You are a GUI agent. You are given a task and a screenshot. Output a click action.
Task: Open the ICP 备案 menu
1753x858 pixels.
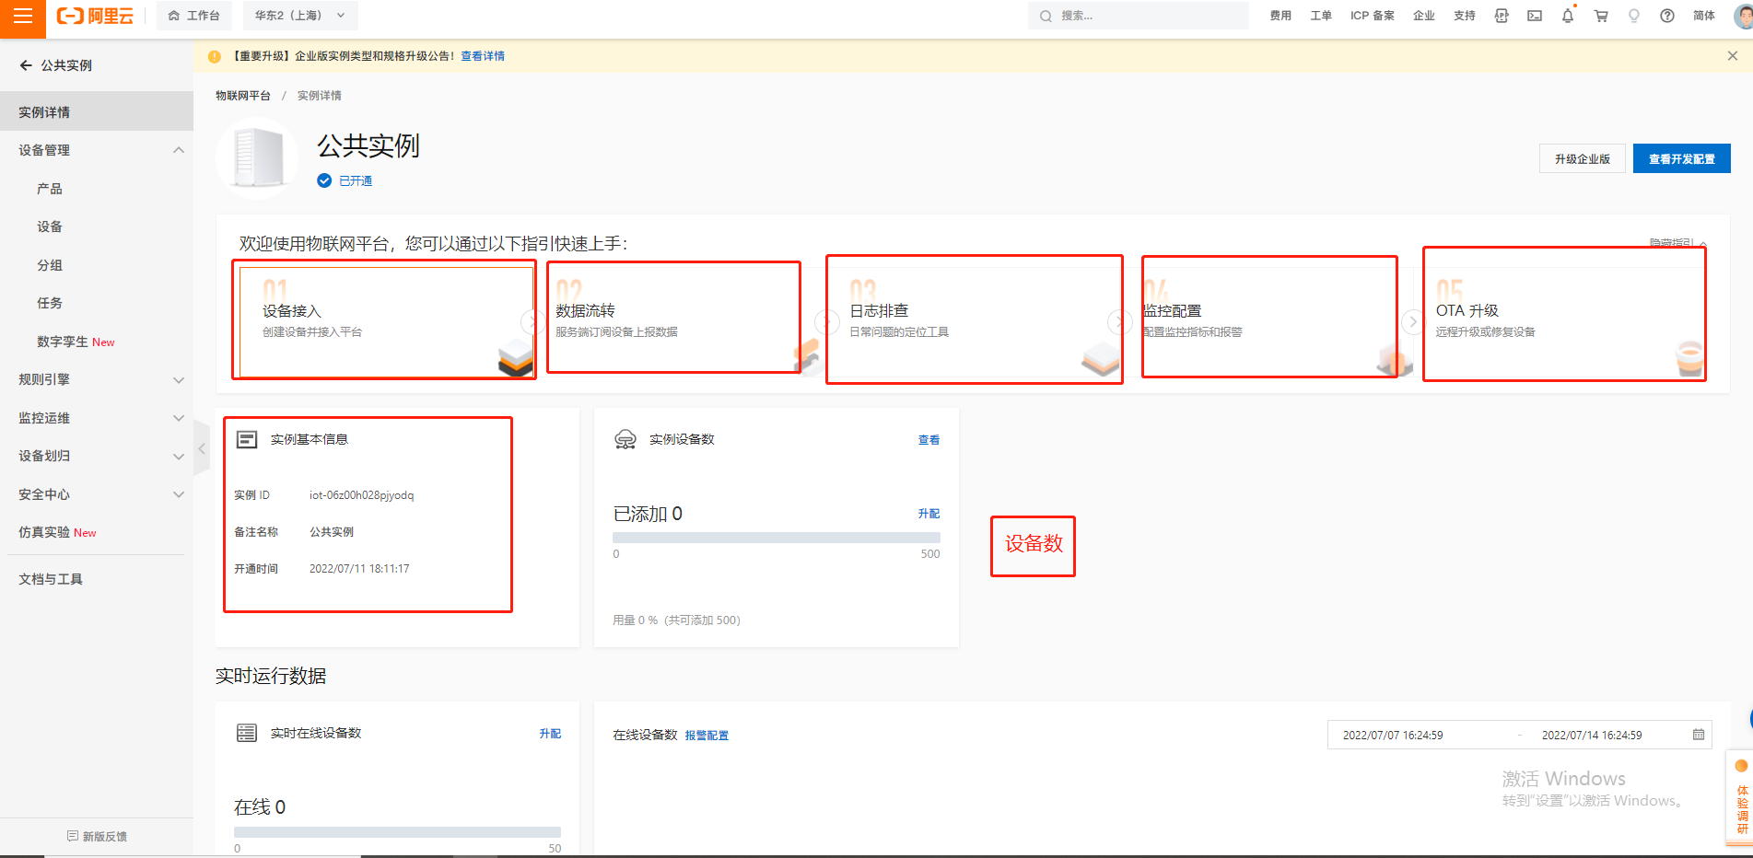point(1373,16)
